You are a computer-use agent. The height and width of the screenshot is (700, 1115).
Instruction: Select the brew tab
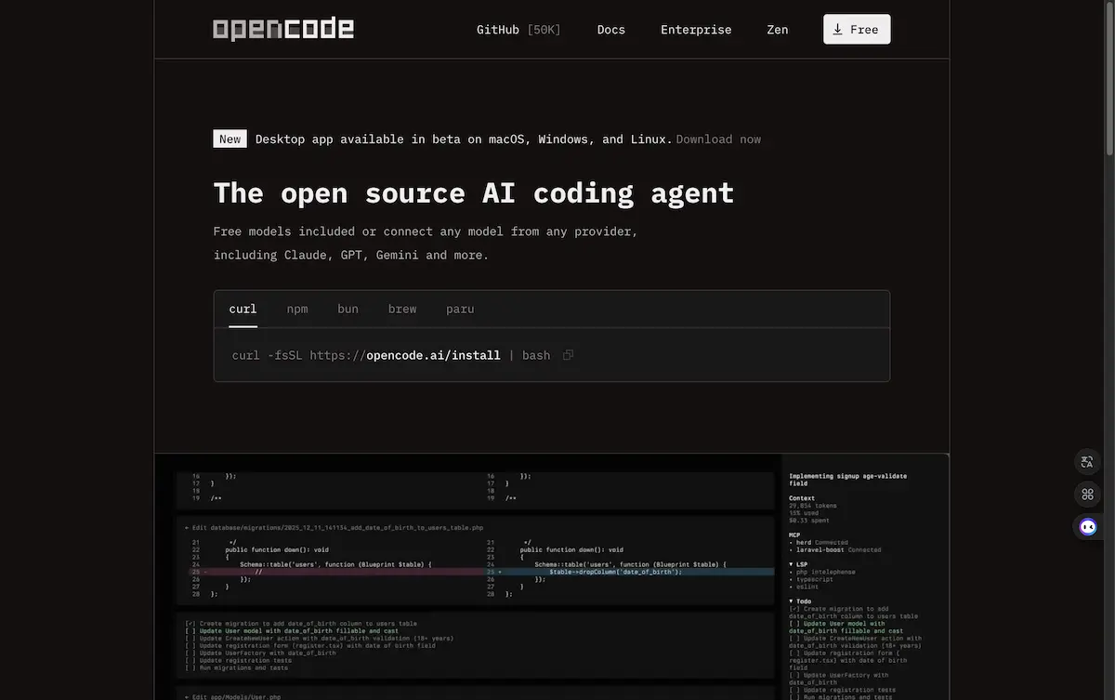(403, 309)
